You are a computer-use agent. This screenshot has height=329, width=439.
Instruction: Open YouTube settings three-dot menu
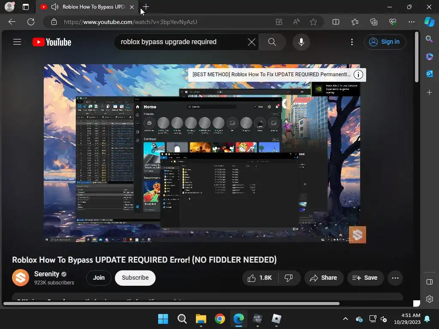pyautogui.click(x=352, y=42)
